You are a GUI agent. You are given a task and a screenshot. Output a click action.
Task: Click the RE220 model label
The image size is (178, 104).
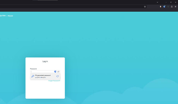(x=10, y=16)
